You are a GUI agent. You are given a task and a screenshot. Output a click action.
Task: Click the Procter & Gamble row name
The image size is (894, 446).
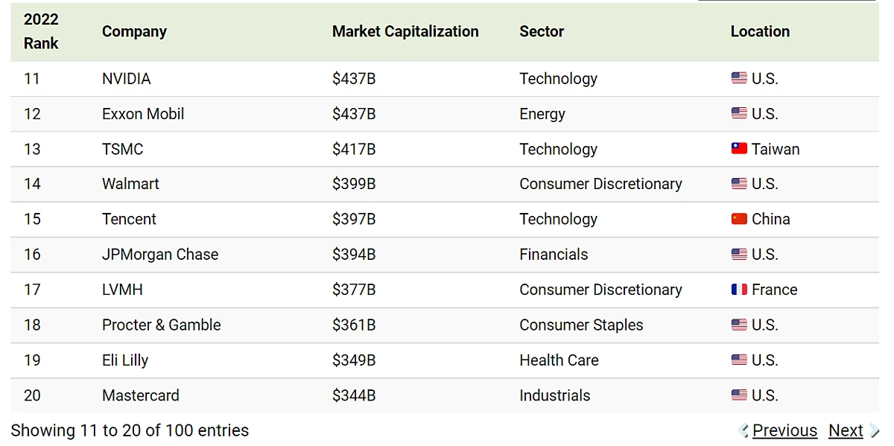[162, 325]
